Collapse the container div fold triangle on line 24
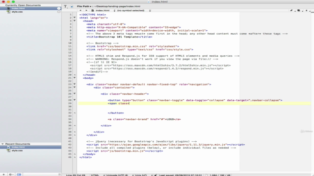This screenshot has height=176, width=314. point(75,88)
